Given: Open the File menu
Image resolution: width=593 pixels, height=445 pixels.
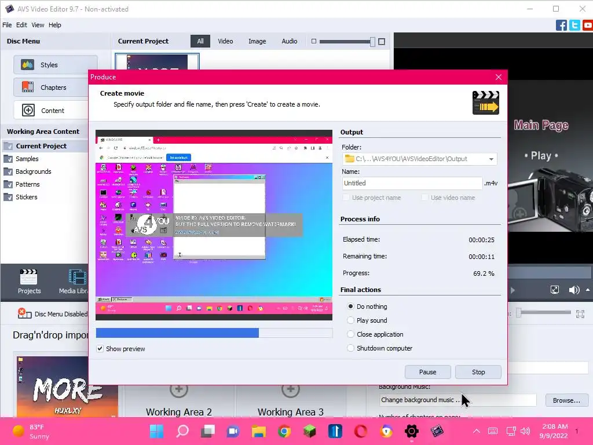Looking at the screenshot, I should [7, 25].
